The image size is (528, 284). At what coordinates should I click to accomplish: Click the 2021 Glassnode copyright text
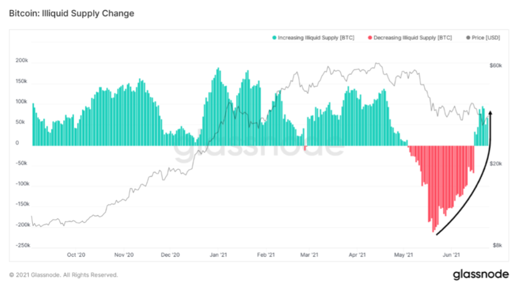point(63,275)
